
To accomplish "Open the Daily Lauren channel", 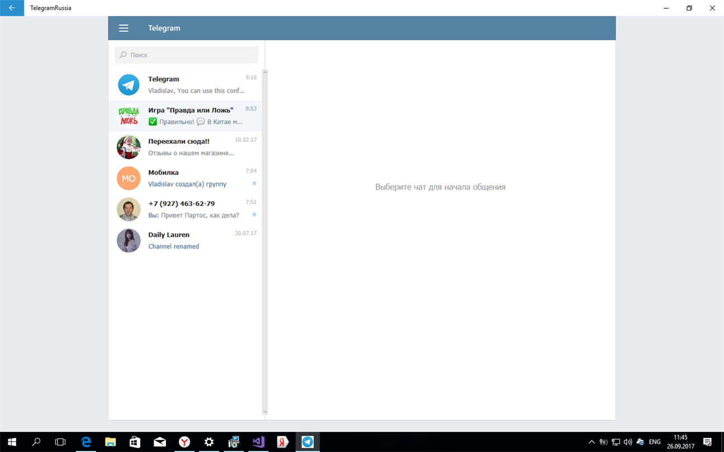I will point(185,241).
